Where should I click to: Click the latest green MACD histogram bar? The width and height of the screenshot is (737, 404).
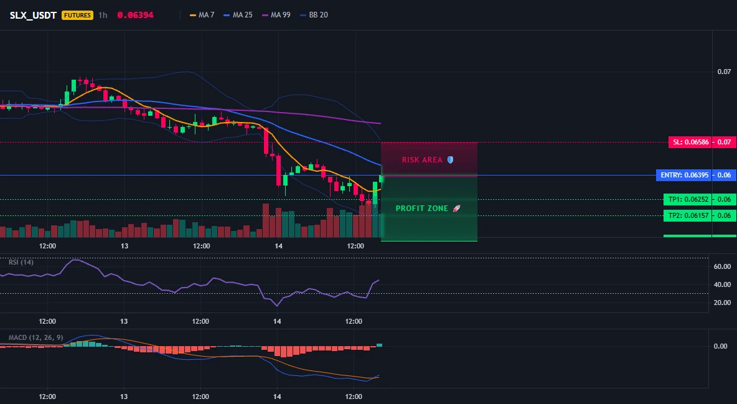click(379, 345)
